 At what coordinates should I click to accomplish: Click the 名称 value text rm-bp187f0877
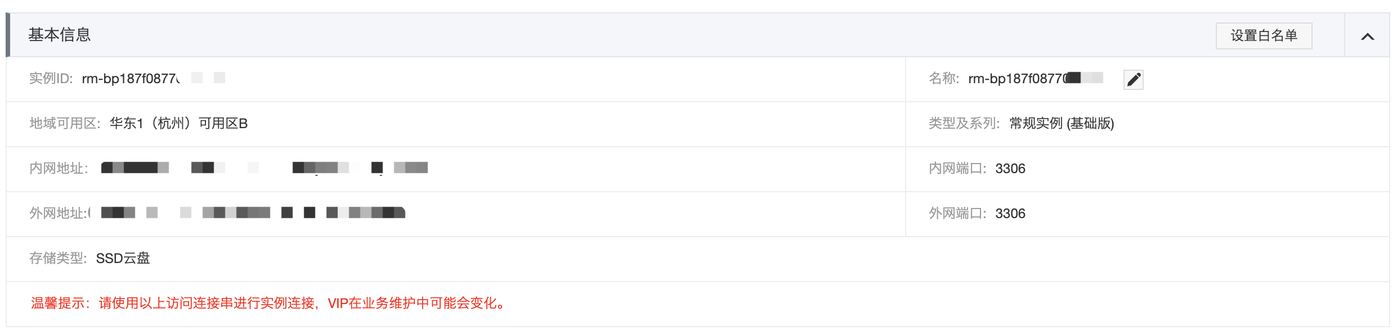coord(1016,79)
